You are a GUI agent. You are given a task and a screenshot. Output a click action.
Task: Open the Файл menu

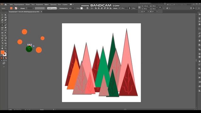(11, 4)
